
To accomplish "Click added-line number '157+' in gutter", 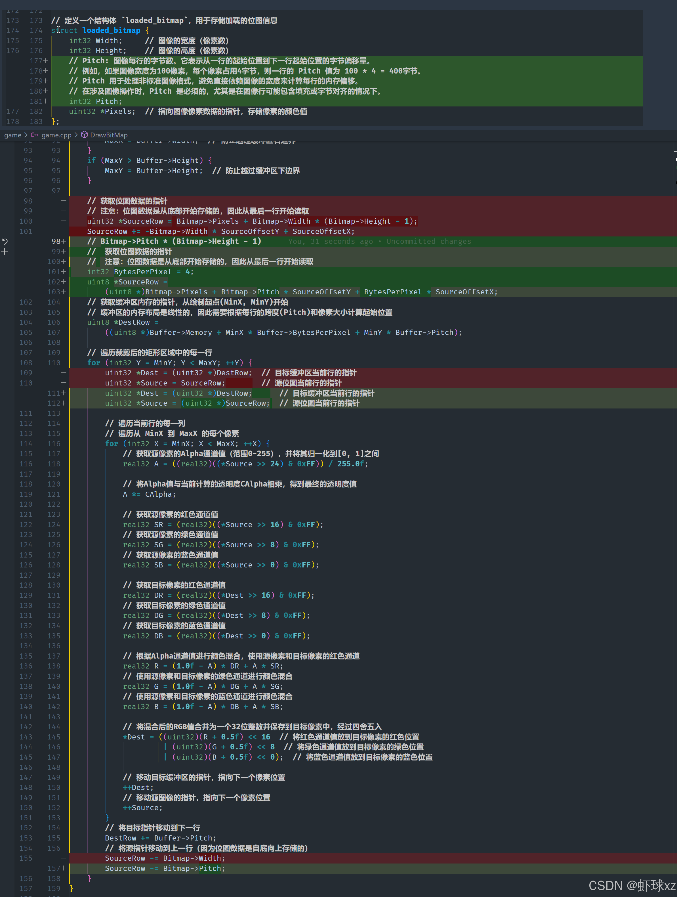I will pos(56,869).
